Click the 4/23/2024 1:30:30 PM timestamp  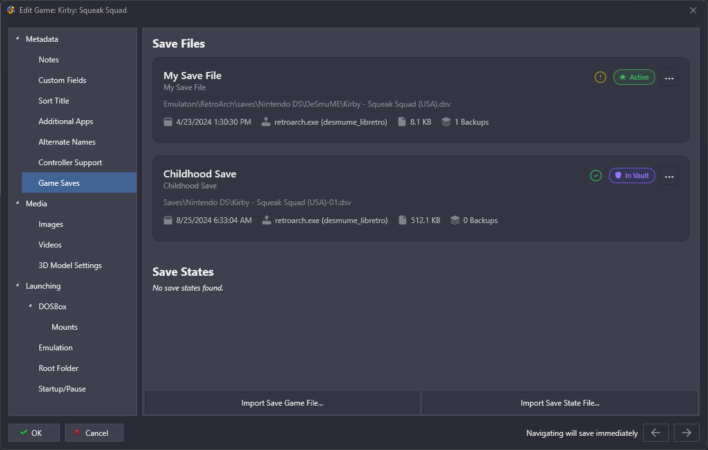[214, 122]
